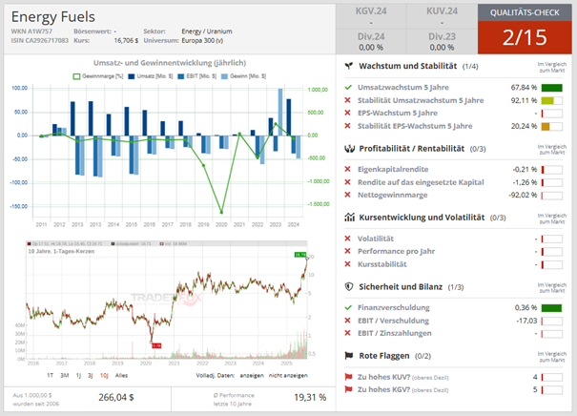Click the red X next to Volatilität
The height and width of the screenshot is (416, 577).
tap(347, 239)
